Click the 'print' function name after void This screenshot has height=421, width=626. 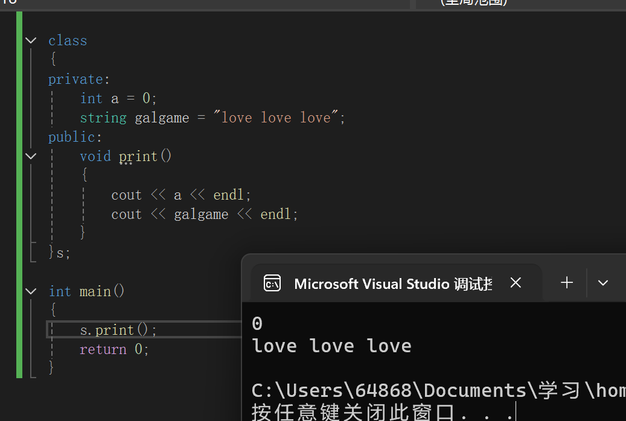click(x=138, y=156)
